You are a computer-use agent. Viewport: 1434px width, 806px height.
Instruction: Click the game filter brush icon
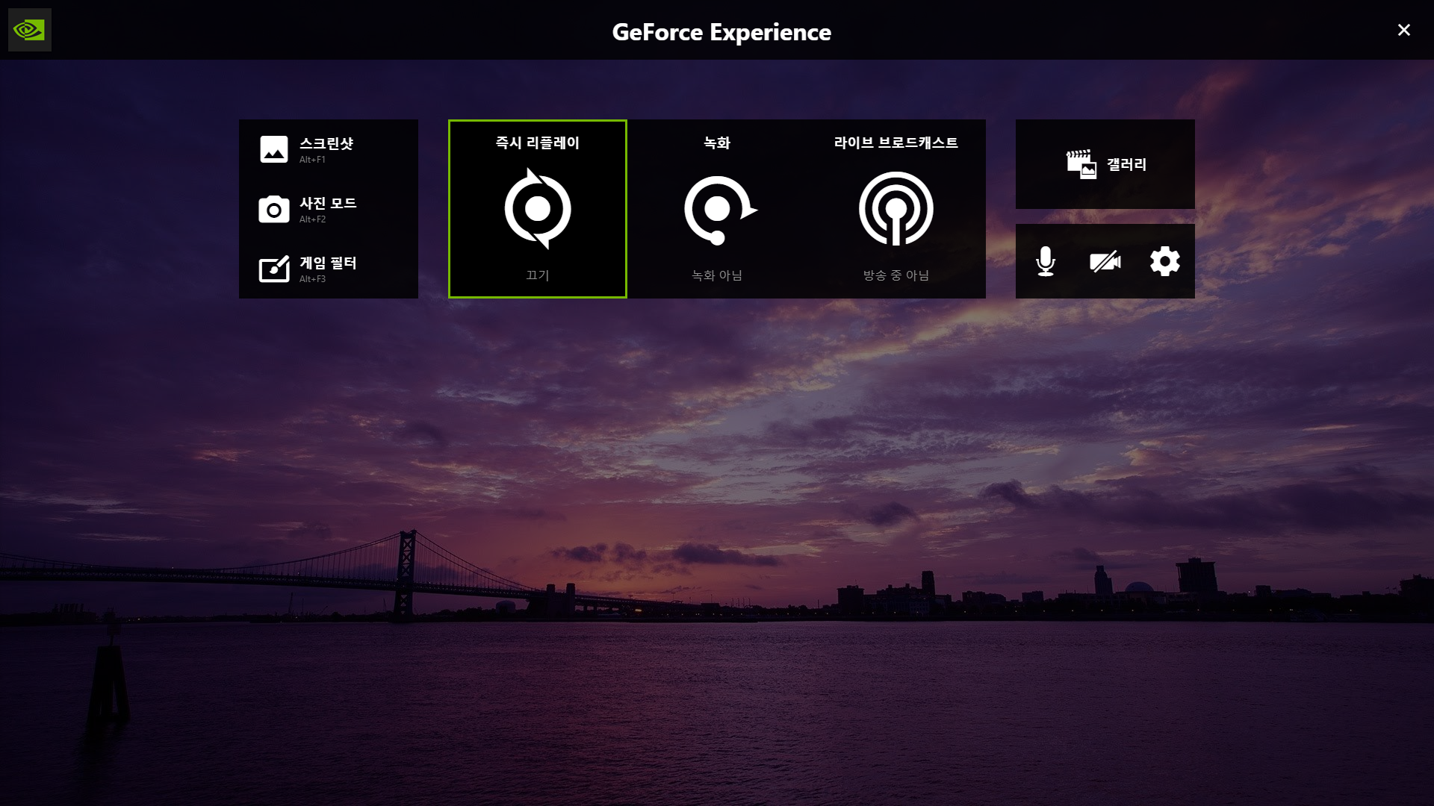[x=273, y=269]
